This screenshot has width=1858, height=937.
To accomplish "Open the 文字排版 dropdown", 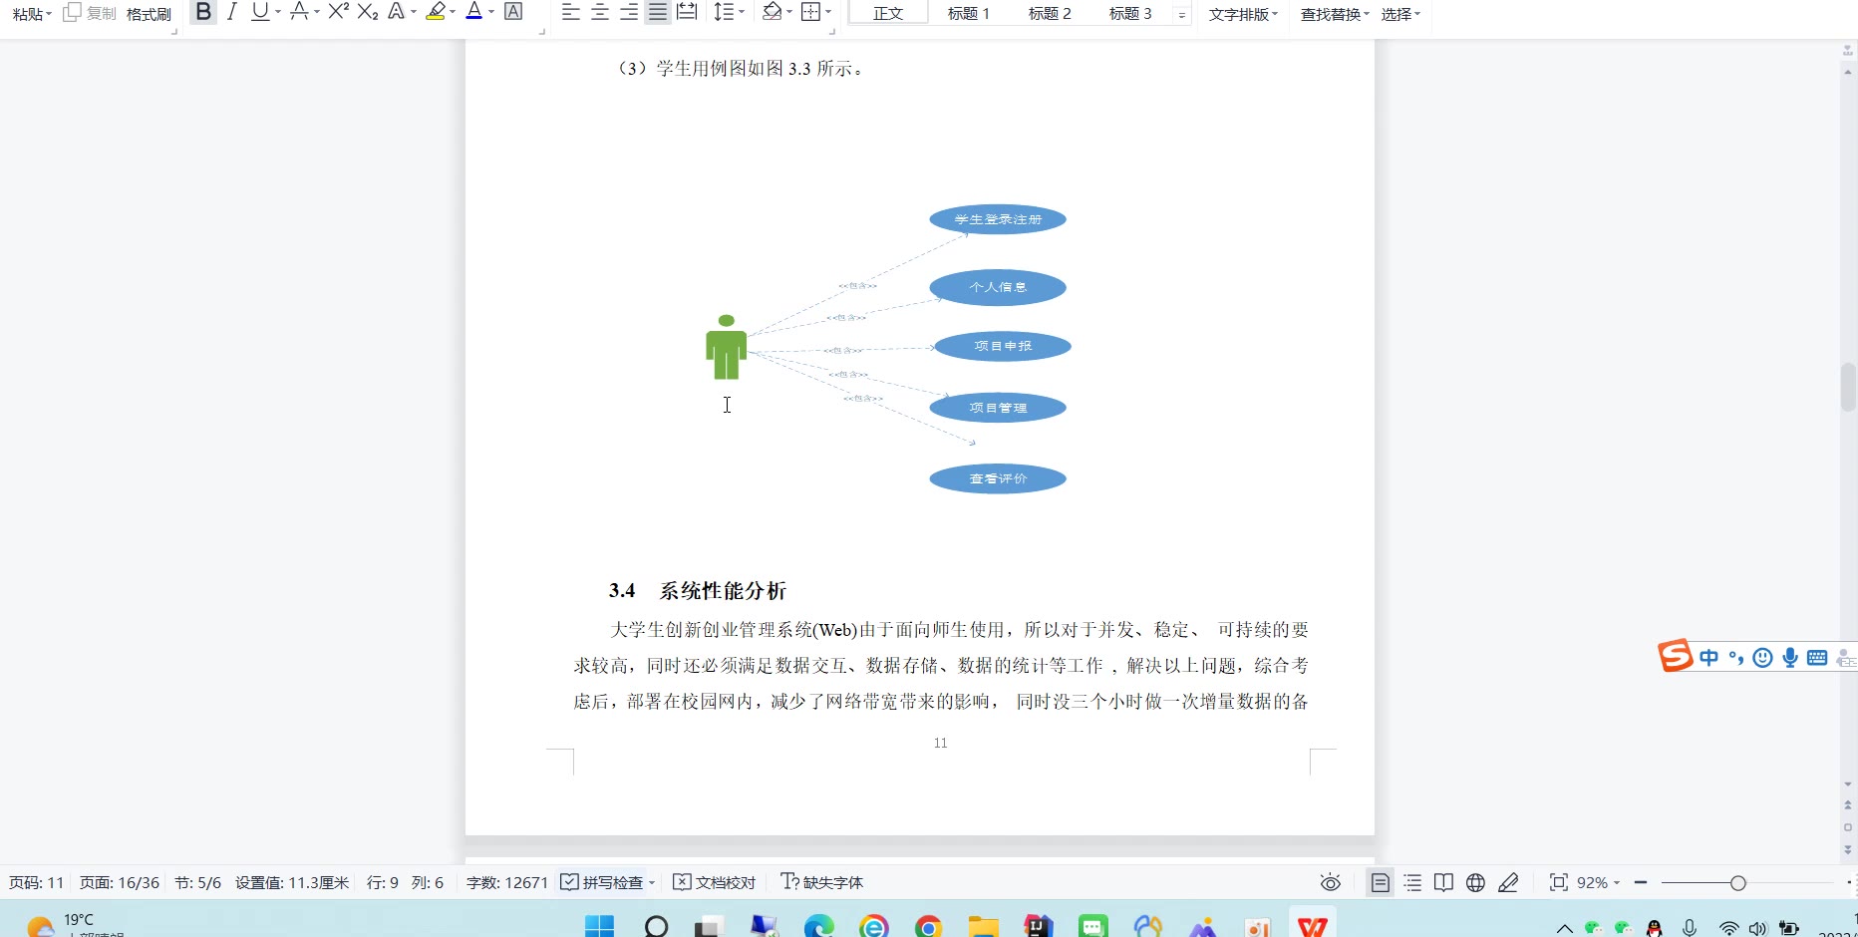I will (1243, 14).
